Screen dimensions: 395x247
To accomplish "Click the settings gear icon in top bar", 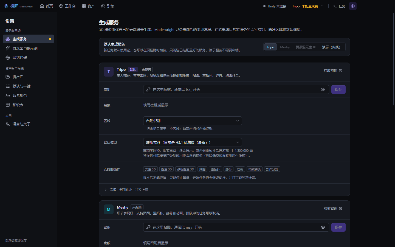I will 353,6.
